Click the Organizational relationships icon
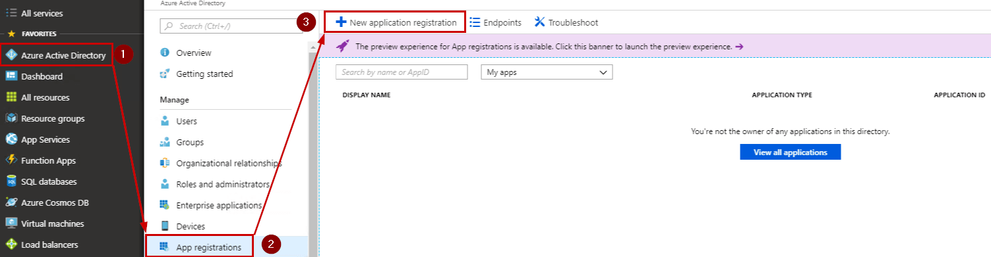Viewport: 991px width, 257px height. tap(165, 163)
